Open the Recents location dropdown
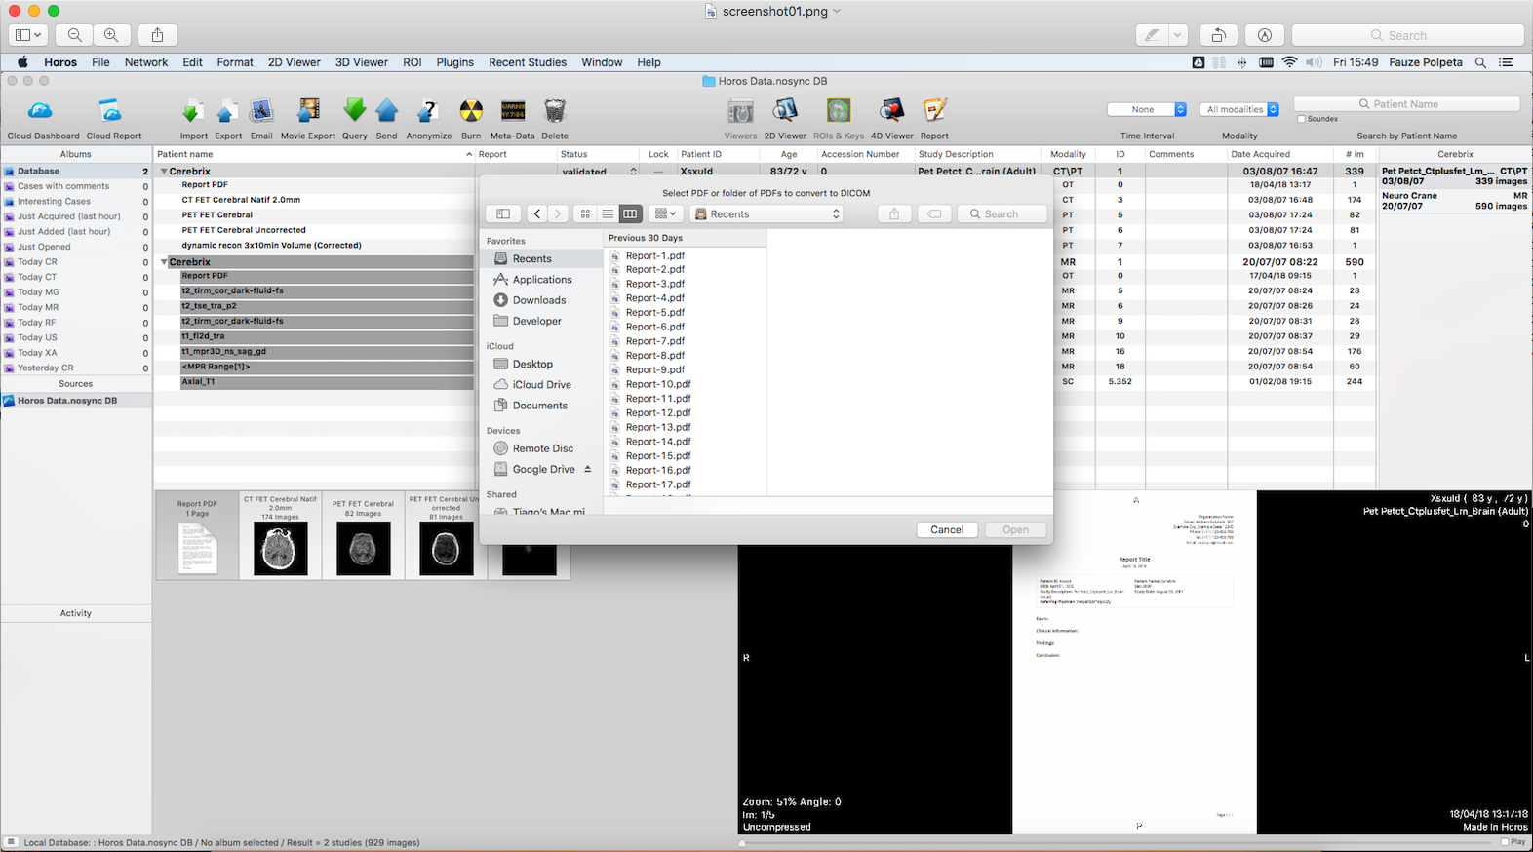The width and height of the screenshot is (1533, 852). pyautogui.click(x=766, y=214)
